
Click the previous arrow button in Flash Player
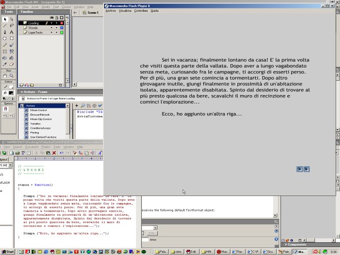coord(300,169)
